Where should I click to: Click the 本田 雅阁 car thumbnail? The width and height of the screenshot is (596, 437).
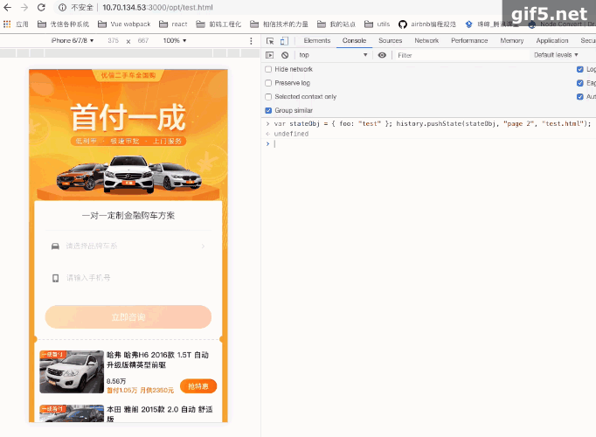tap(72, 413)
